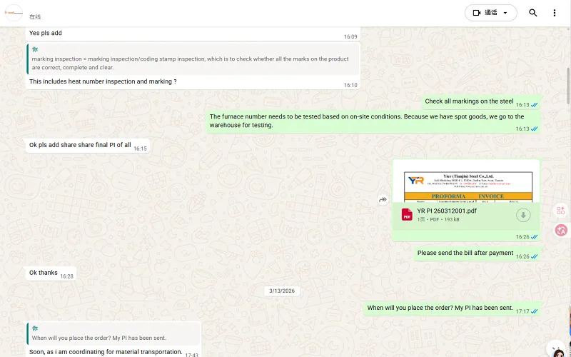Click the pink apps grid plugin icon
The height and width of the screenshot is (357, 571).
pyautogui.click(x=561, y=210)
